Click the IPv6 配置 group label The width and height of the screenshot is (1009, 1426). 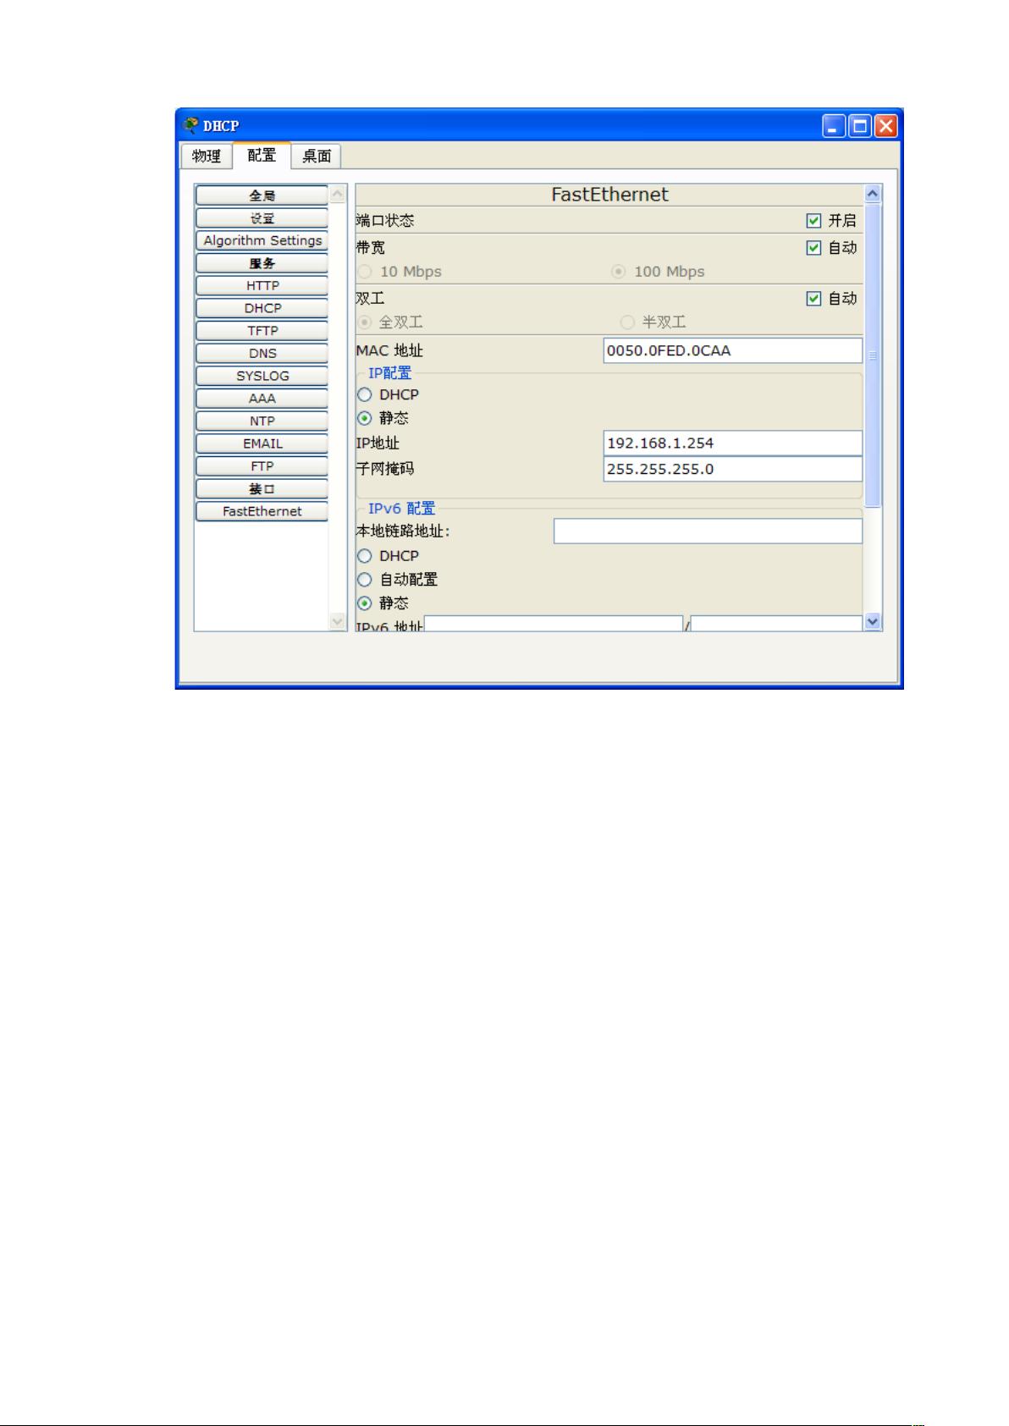click(x=401, y=509)
